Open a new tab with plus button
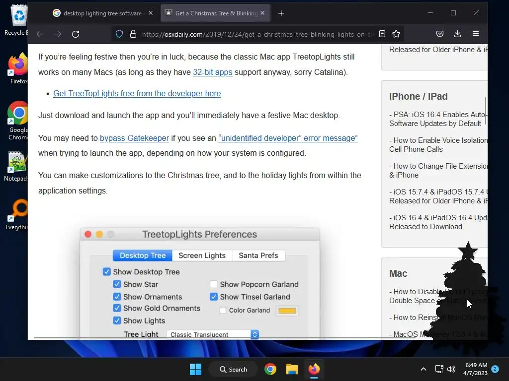 pos(281,13)
